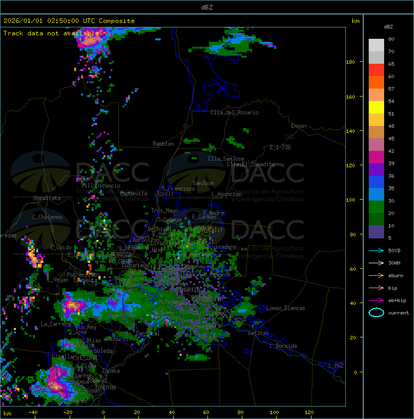Click the 'S_MARTIN' map label
414x419 pixels.
pos(188,290)
